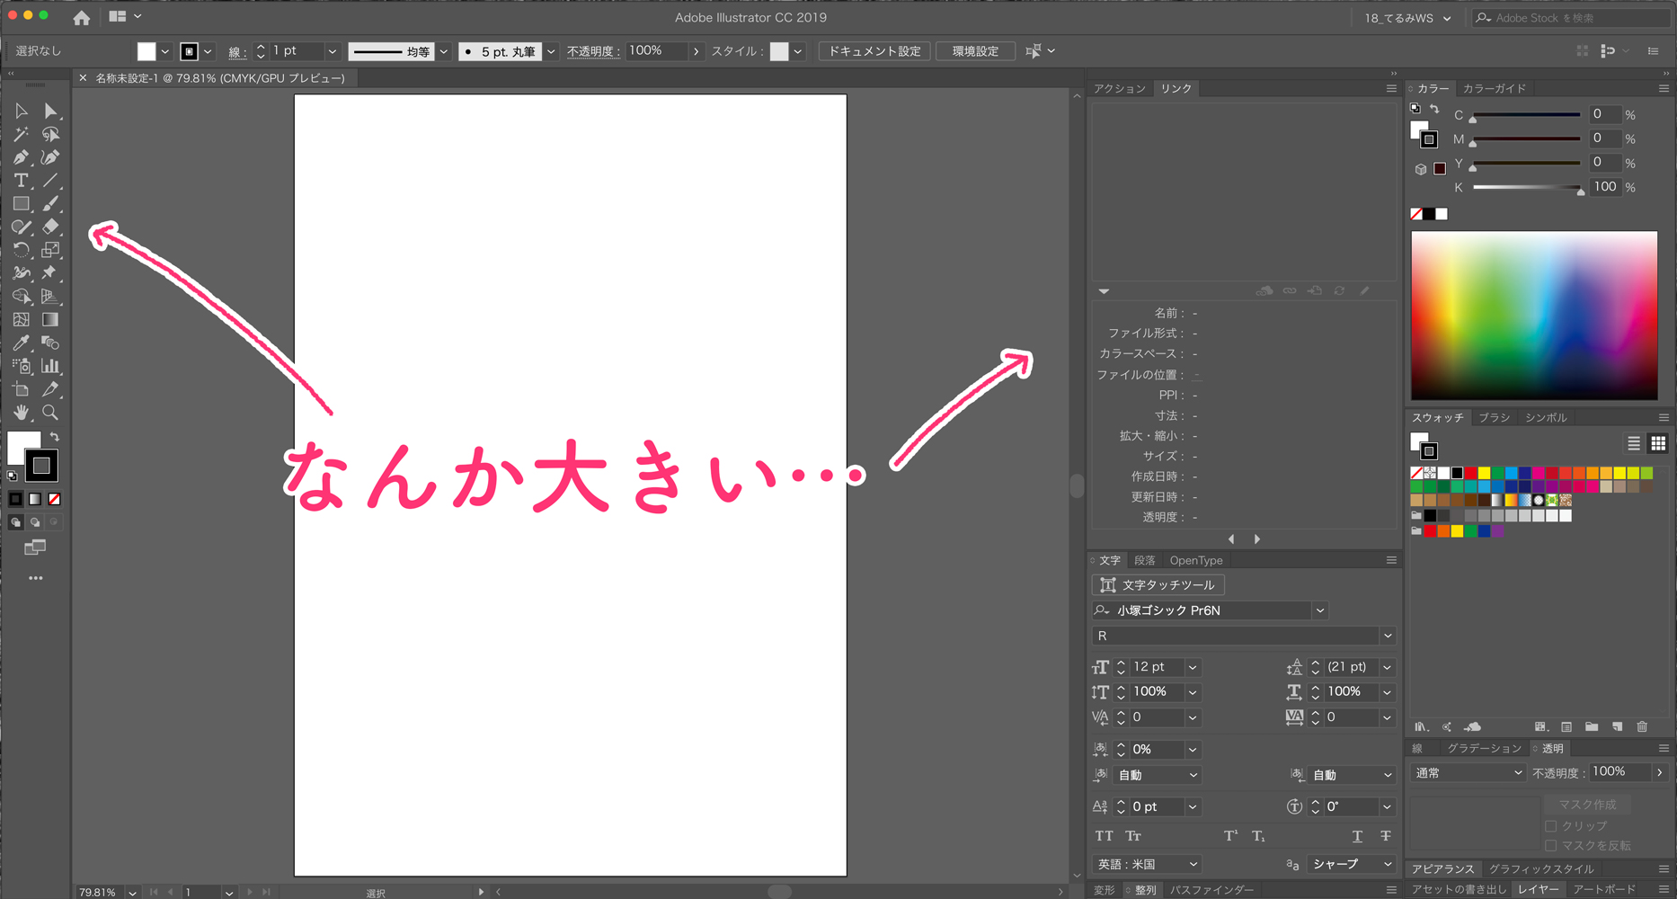
Task: Select the Gradient tool
Action: coord(50,319)
